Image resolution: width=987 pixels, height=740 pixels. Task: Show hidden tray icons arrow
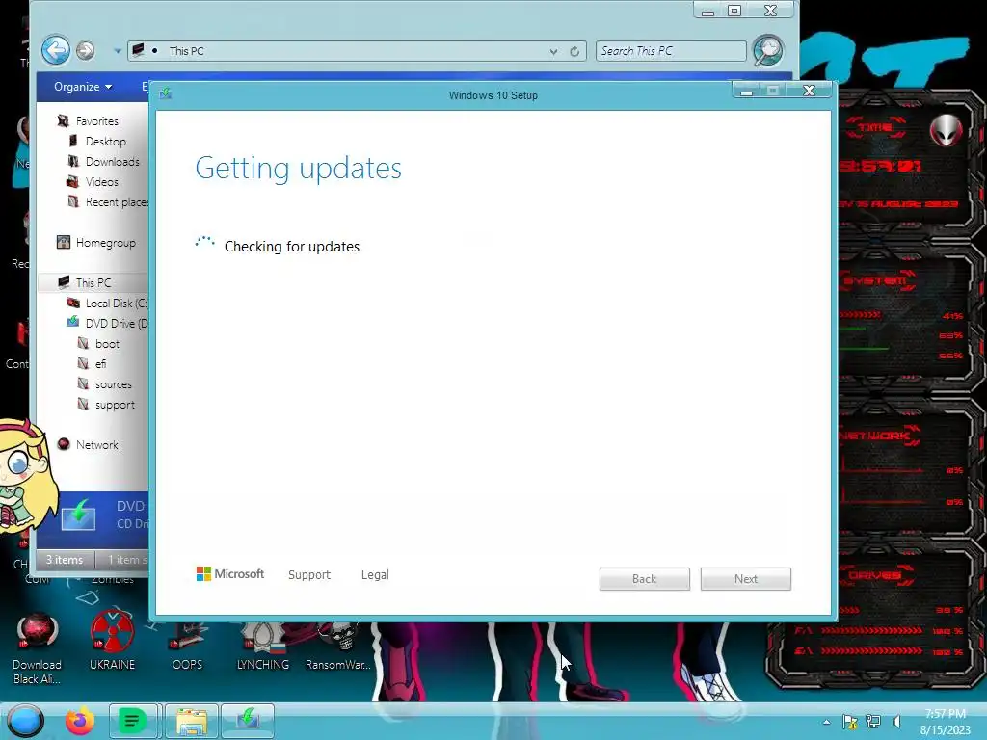[x=826, y=722]
